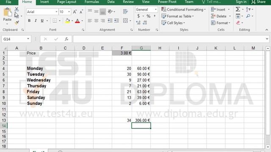Expand the Name Box G14 dropdown
Screen dimensions: 271x152
click(28, 39)
